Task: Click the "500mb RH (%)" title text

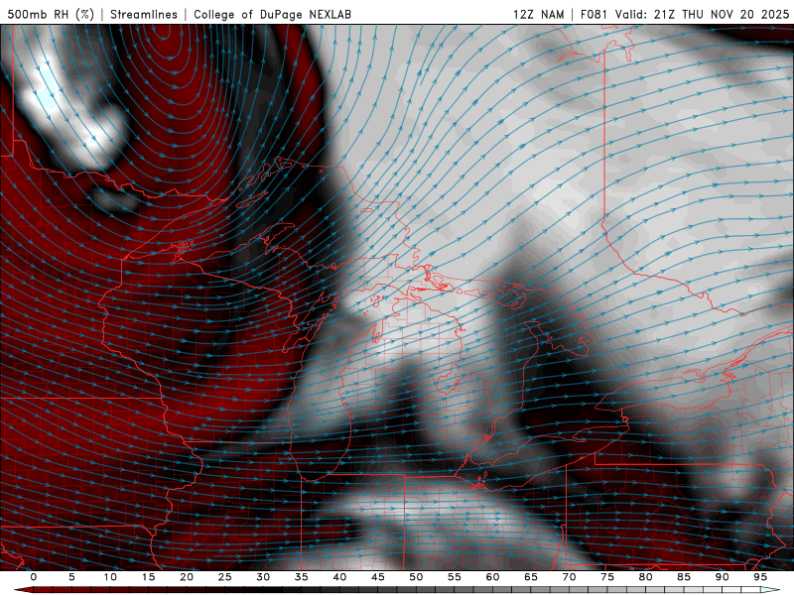Action: pos(51,14)
